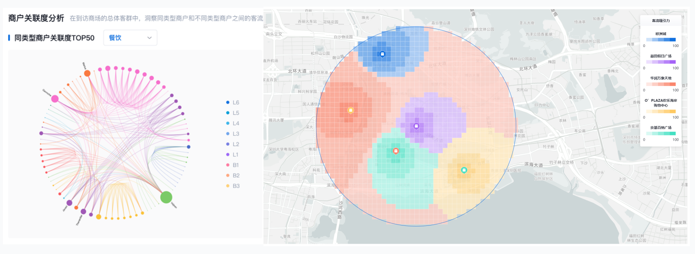695x254 pixels.
Task: Click the 欧洲城 blue gradient scale
Action: tap(660, 40)
